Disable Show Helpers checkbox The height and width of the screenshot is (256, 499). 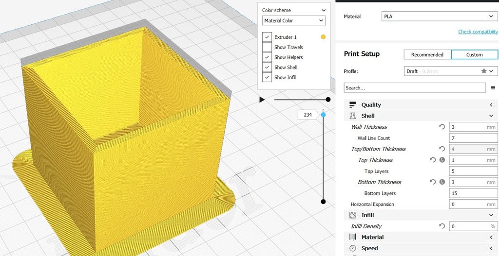click(x=267, y=57)
